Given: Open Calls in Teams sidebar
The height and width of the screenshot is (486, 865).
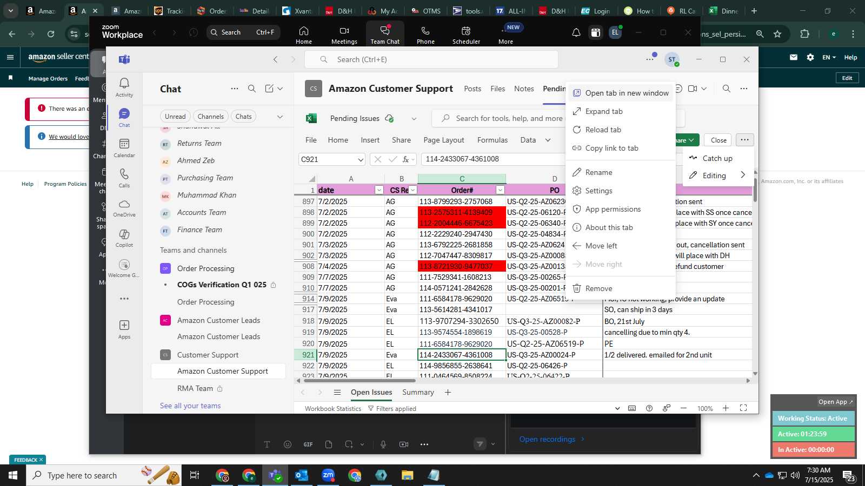Looking at the screenshot, I should [x=124, y=178].
